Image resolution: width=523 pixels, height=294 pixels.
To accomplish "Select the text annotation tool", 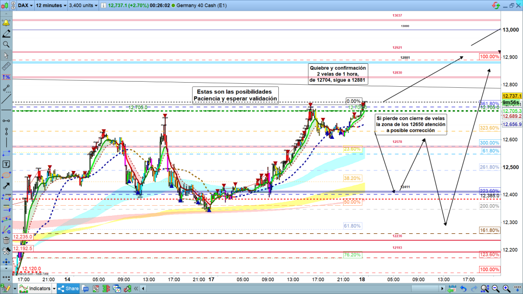I will click(6, 164).
